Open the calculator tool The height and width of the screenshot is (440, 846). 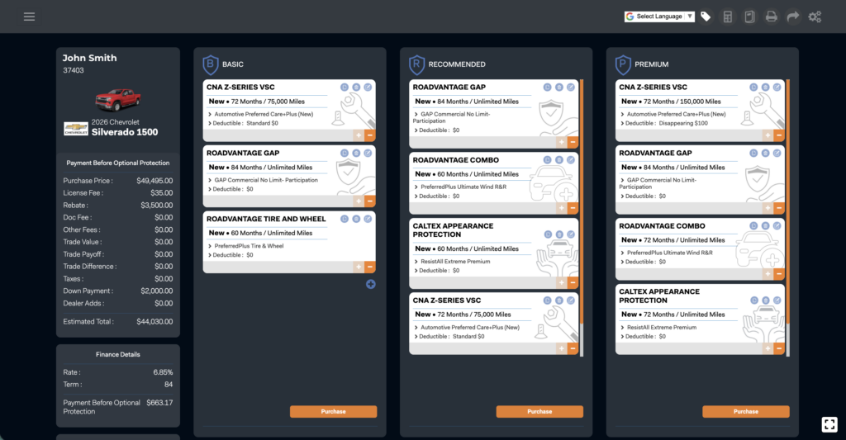coord(728,17)
